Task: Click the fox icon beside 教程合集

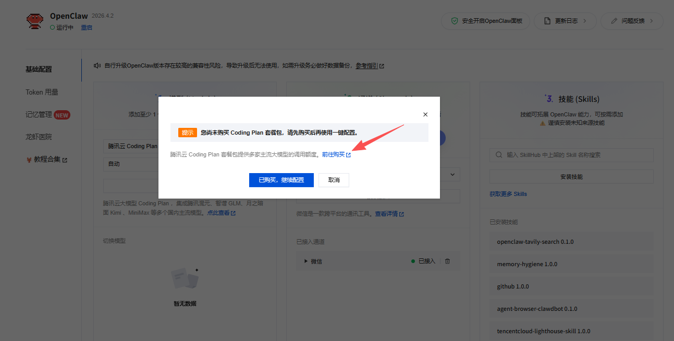Action: point(29,160)
